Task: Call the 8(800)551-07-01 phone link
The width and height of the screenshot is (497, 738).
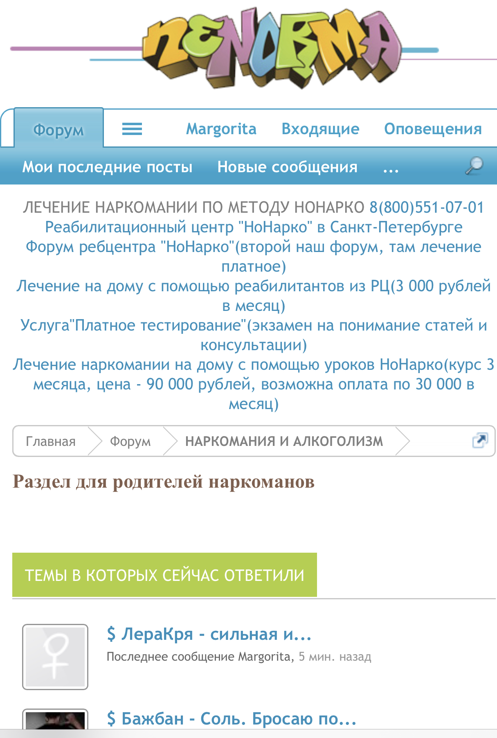Action: pyautogui.click(x=427, y=207)
